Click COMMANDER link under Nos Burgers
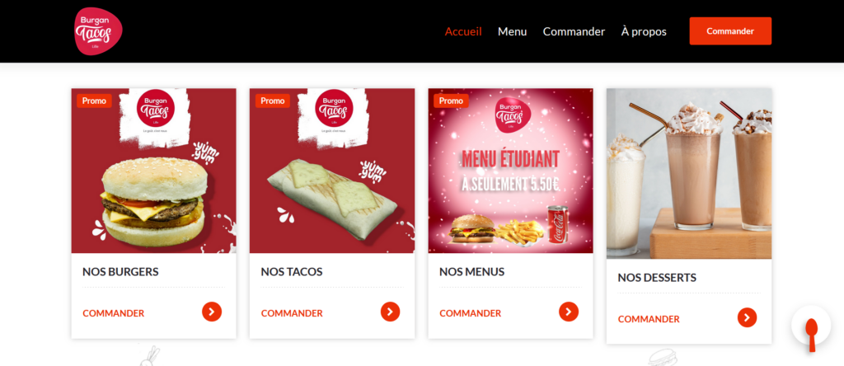844x366 pixels. tap(114, 313)
